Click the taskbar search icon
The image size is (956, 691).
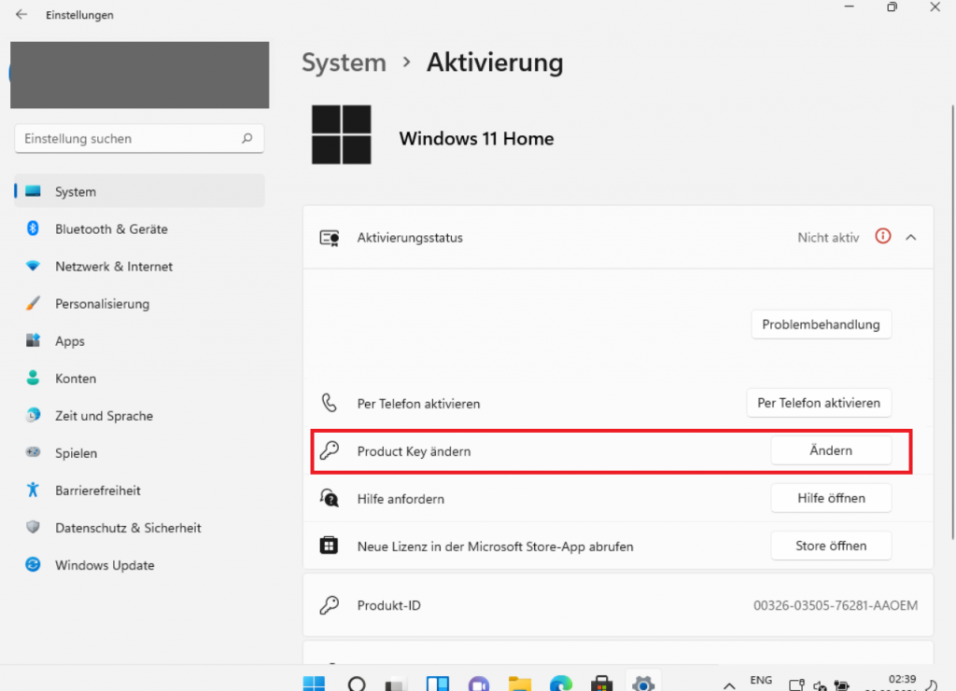pos(356,684)
